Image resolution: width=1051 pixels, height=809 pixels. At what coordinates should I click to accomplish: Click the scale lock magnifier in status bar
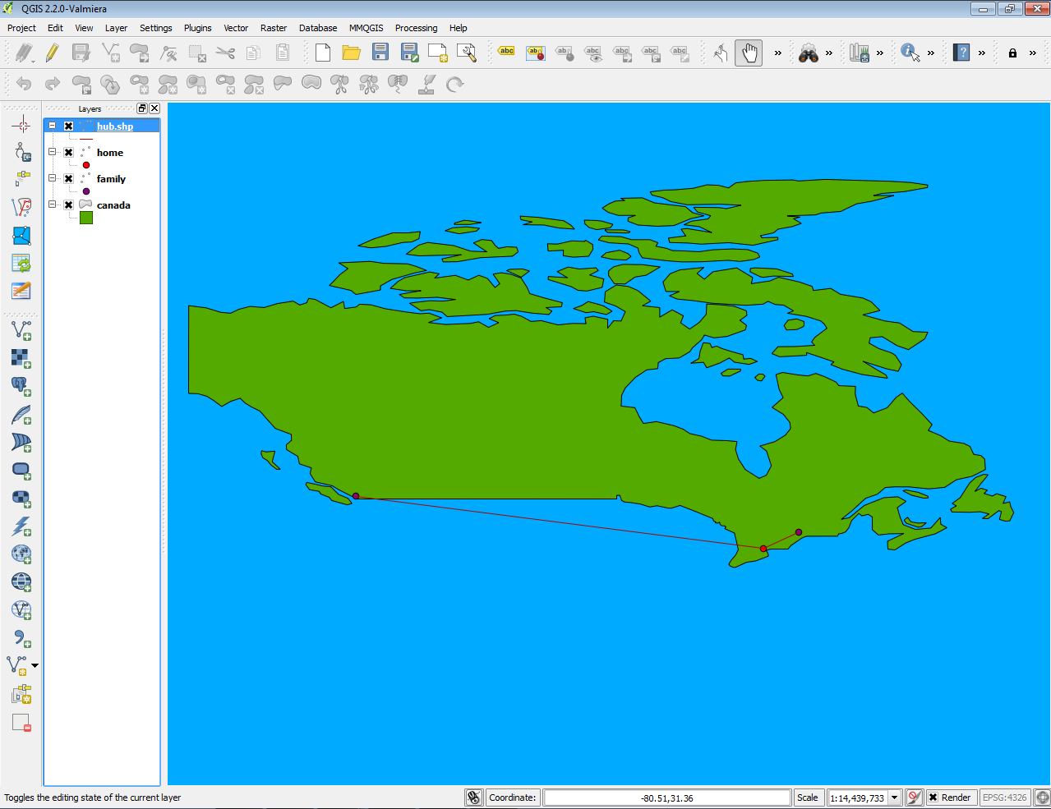[914, 798]
